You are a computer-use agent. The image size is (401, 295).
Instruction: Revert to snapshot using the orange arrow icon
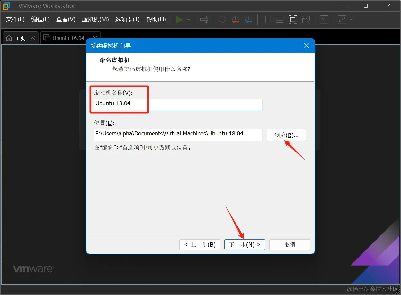click(x=235, y=20)
